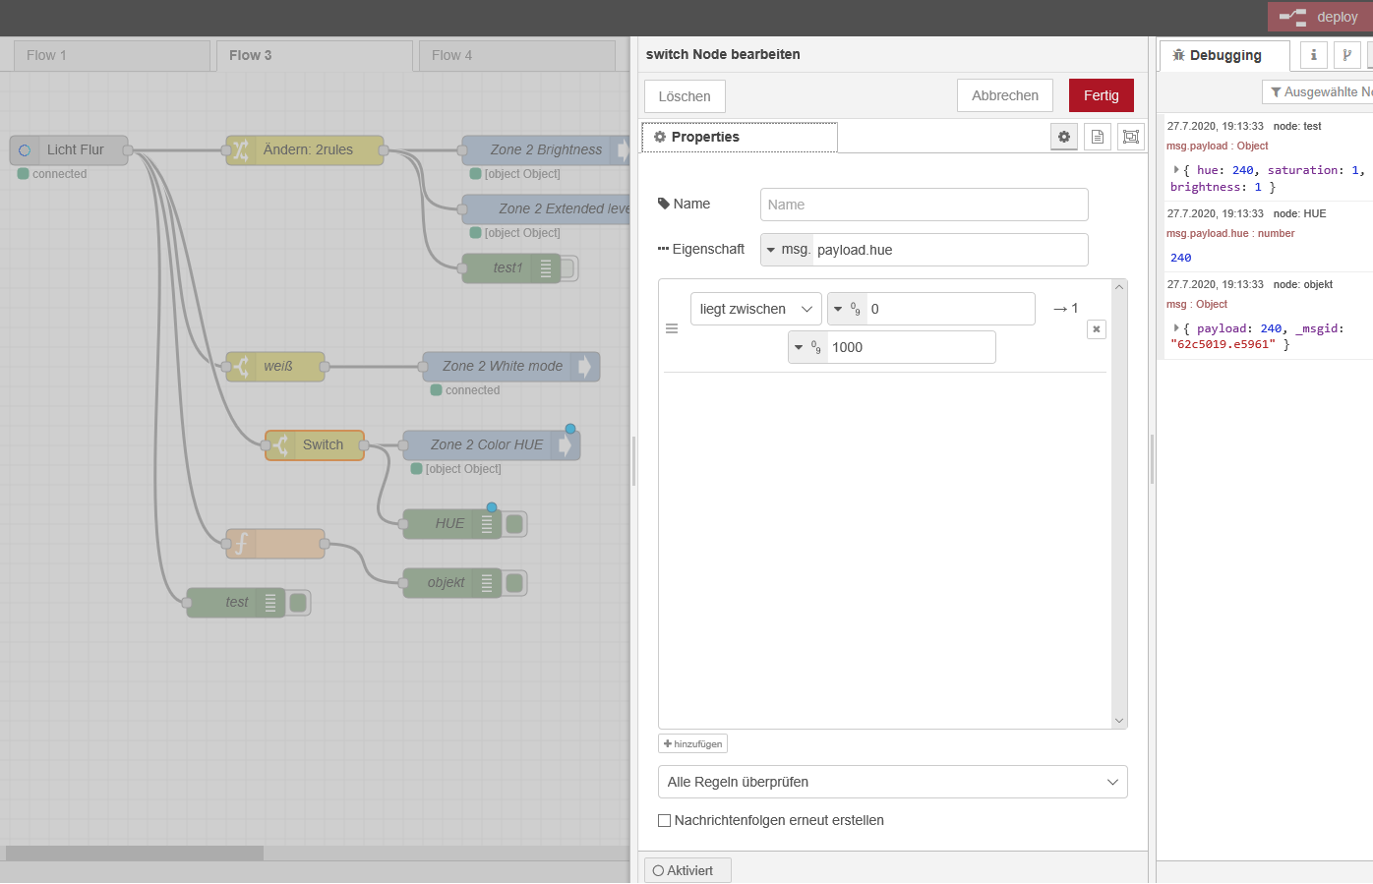
Task: Open the node description document icon
Action: pyautogui.click(x=1098, y=137)
